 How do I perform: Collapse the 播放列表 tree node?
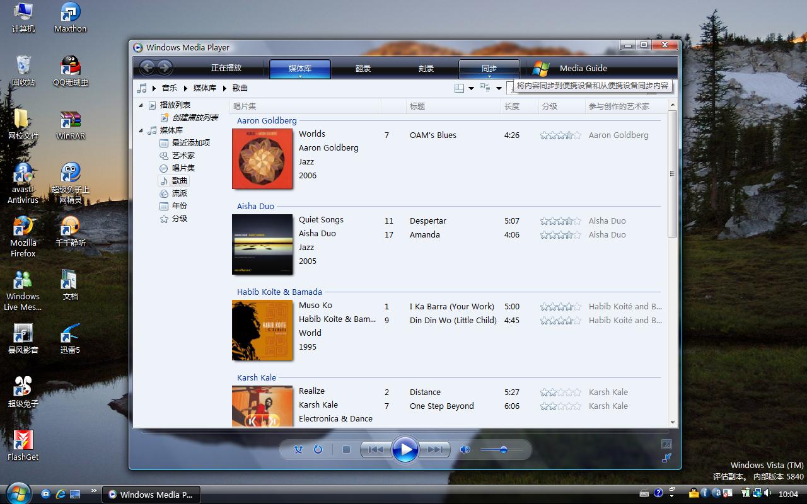tap(141, 105)
